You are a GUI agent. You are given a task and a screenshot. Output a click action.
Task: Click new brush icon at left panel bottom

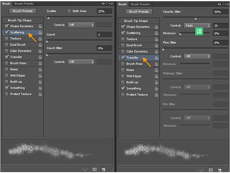click(103, 169)
